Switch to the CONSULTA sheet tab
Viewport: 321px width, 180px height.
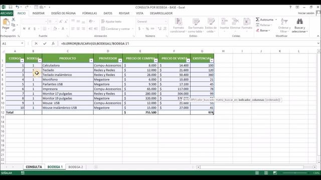(x=34, y=167)
